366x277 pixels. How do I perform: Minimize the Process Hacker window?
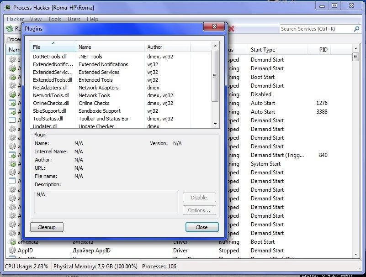coord(322,5)
